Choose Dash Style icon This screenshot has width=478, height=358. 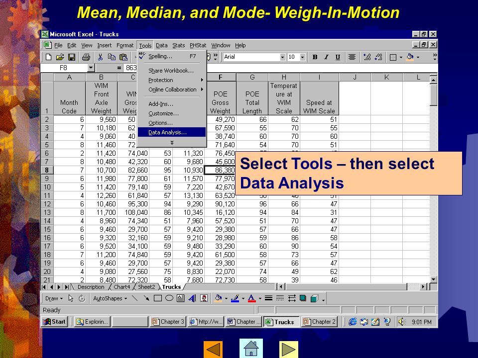(280, 298)
